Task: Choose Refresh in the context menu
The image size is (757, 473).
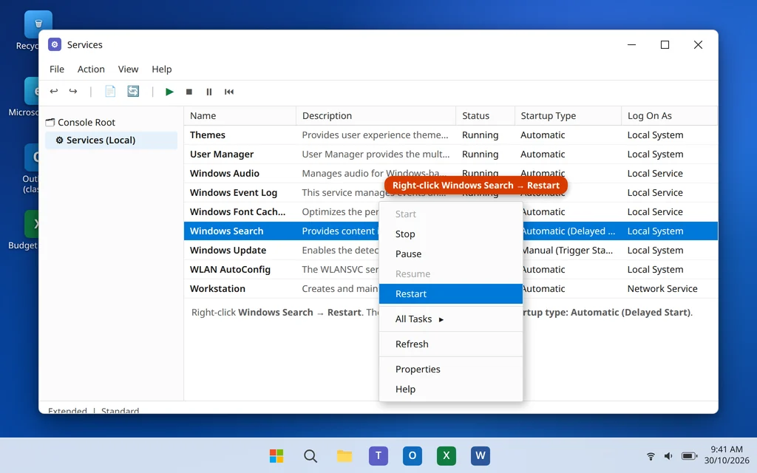Action: coord(450,344)
